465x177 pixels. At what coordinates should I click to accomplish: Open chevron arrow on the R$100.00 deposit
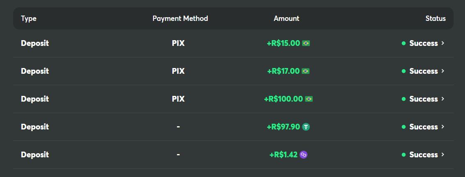point(443,99)
